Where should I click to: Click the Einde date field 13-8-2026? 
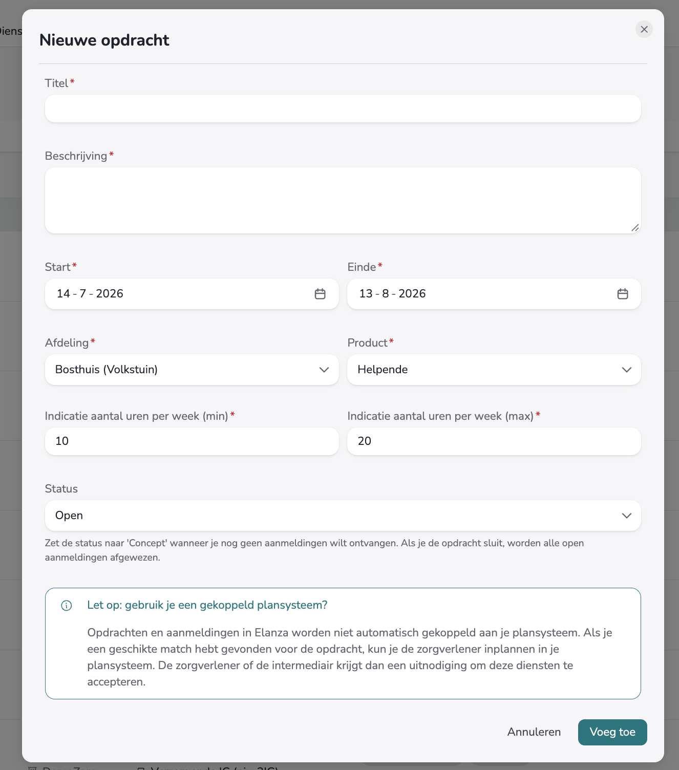pos(494,294)
